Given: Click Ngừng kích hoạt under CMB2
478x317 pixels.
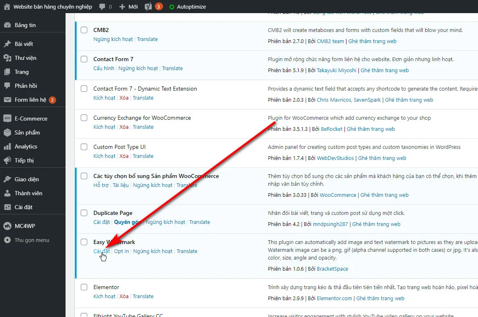Looking at the screenshot, I should (x=113, y=39).
